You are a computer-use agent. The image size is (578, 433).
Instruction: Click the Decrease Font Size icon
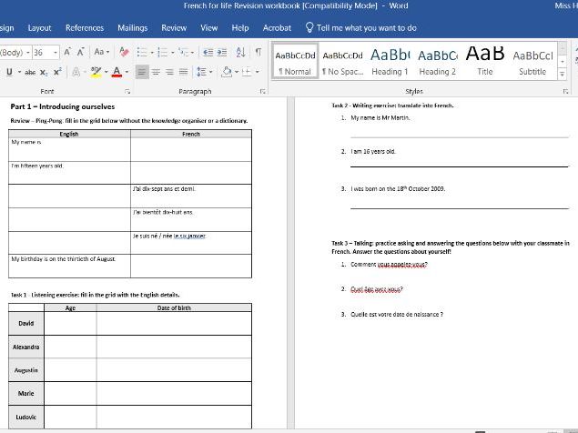pyautogui.click(x=81, y=53)
